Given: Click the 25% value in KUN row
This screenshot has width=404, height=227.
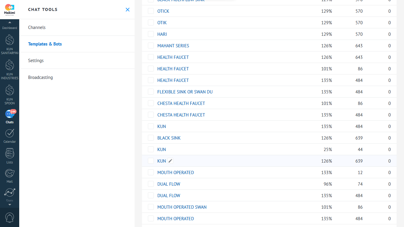Looking at the screenshot, I should pos(328,150).
